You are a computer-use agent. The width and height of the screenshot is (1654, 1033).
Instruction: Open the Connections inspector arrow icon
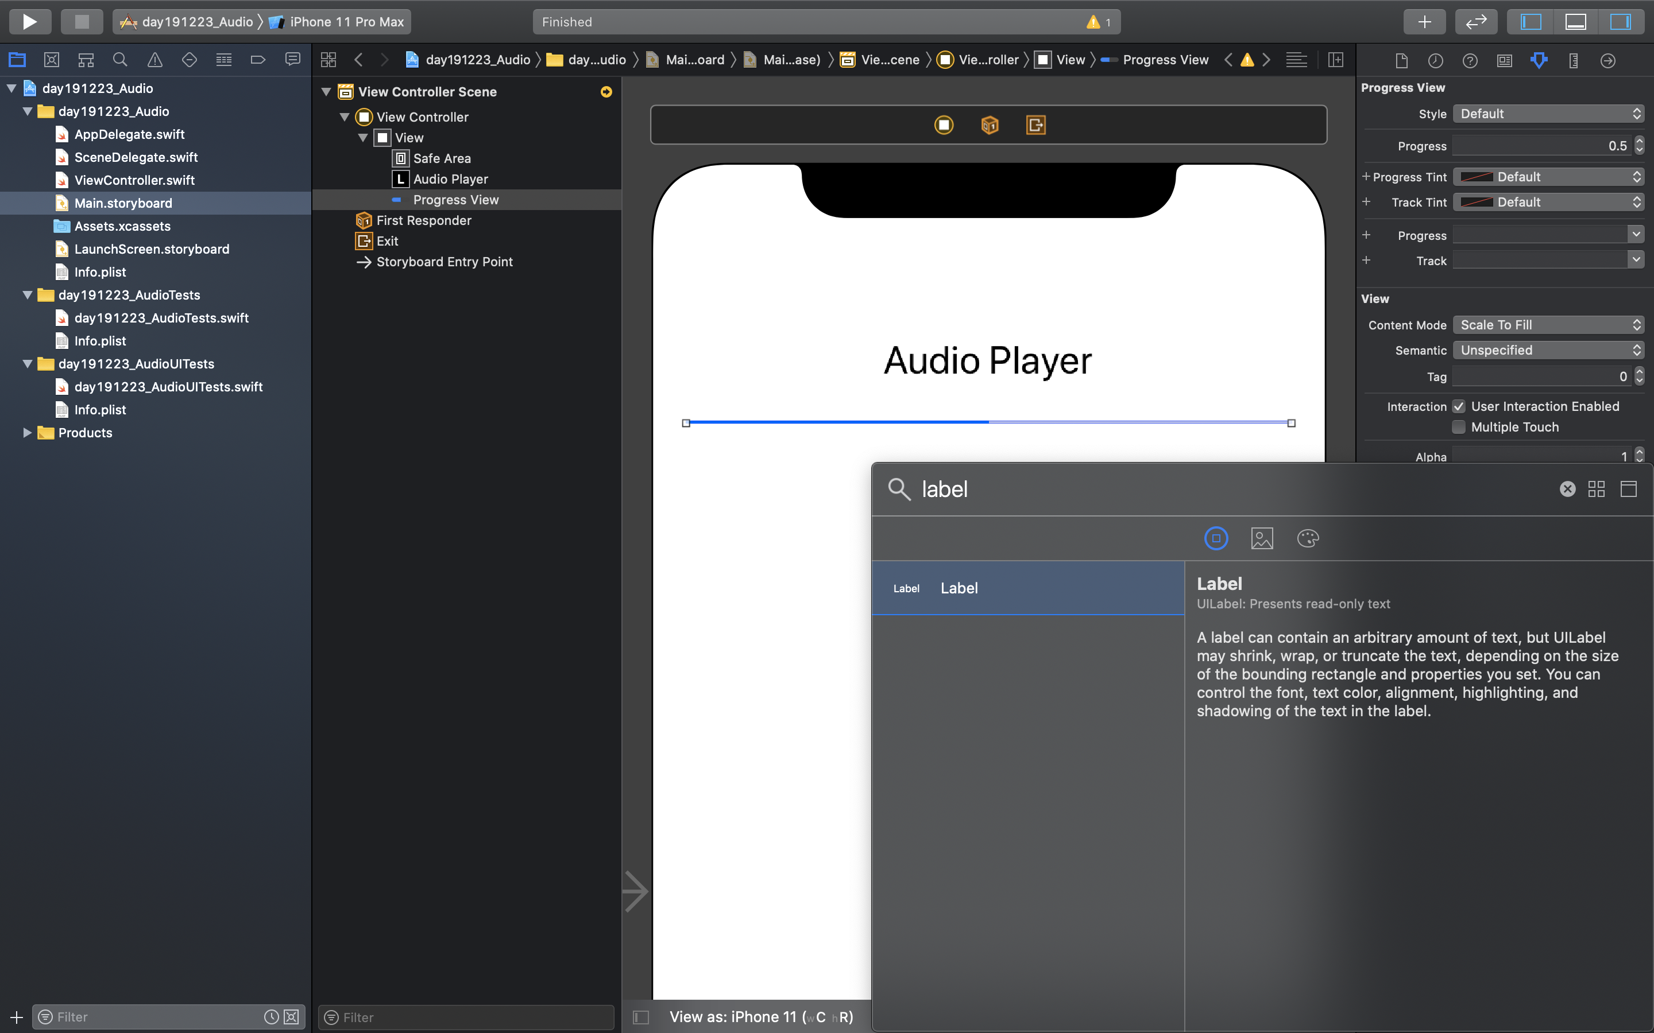[x=1607, y=61]
